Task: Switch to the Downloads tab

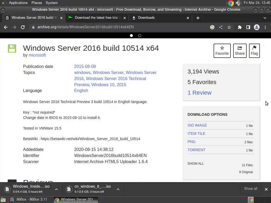Action: tap(160, 18)
